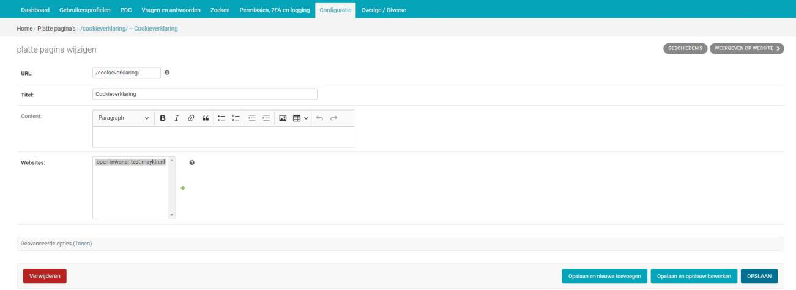The image size is (796, 290).
Task: Click the OPSLAAN save button
Action: pyautogui.click(x=759, y=277)
